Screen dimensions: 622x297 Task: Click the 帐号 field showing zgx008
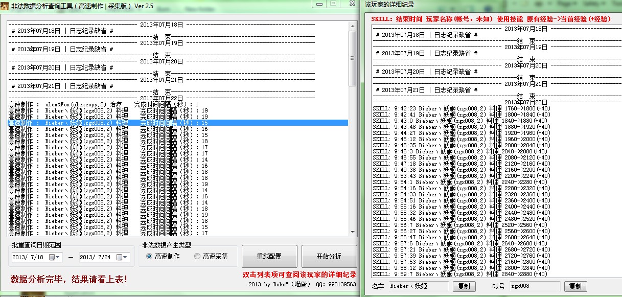click(534, 286)
